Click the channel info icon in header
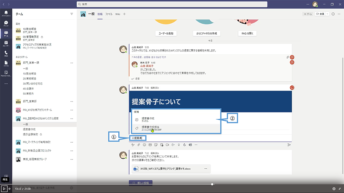The image size is (344, 193). click(333, 14)
